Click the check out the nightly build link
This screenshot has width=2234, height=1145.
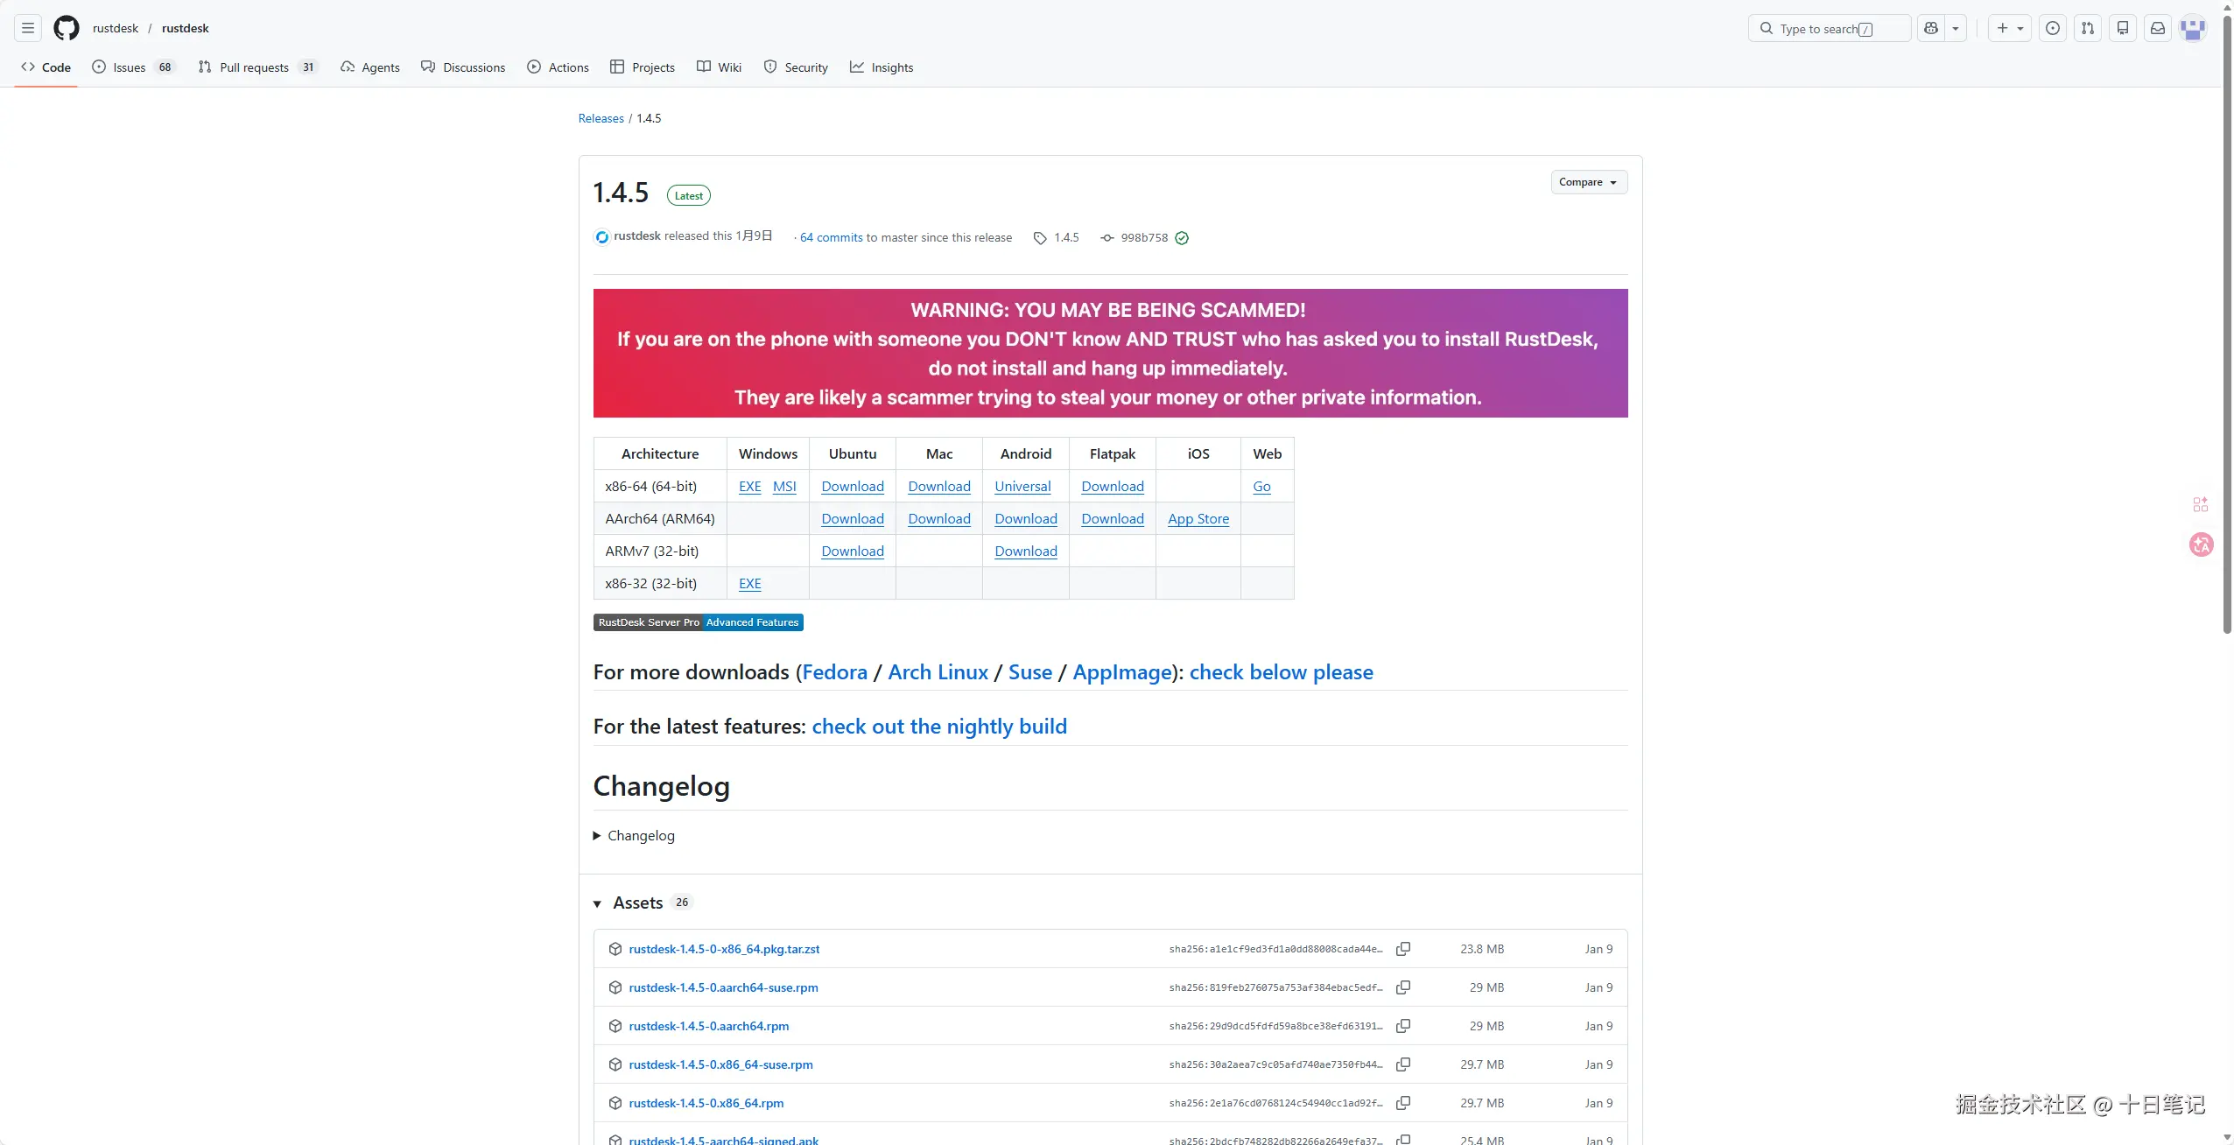938,727
